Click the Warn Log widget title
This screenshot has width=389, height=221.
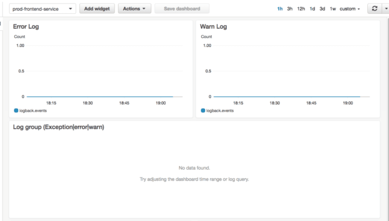click(x=213, y=27)
